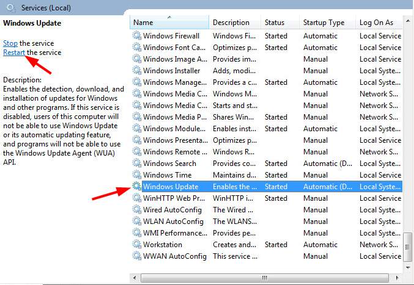
Task: Select the Windows Remote ... service name
Action: [175, 152]
